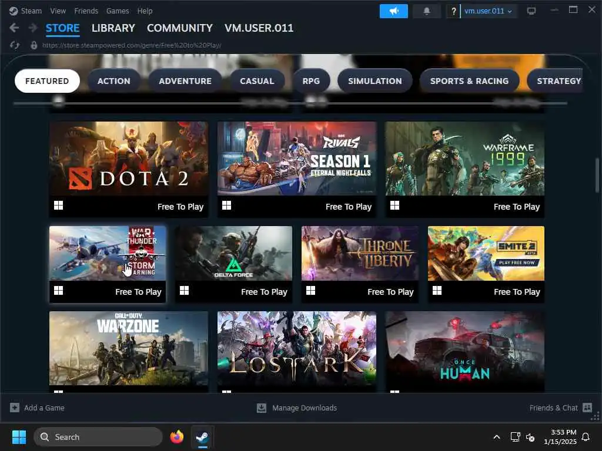This screenshot has height=451, width=602.
Task: Click the network status tray icon
Action: (x=515, y=437)
